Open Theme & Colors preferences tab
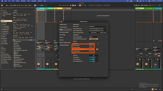 63,27
